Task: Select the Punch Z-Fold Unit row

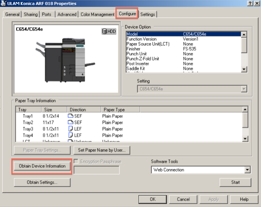Action: pyautogui.click(x=183, y=59)
